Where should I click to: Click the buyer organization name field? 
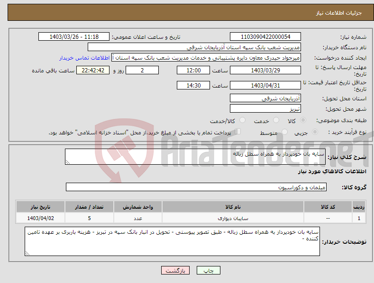194,47
